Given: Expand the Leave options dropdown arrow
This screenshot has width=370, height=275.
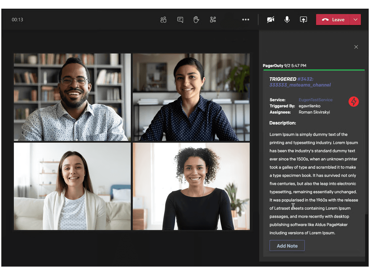Looking at the screenshot, I should click(x=355, y=20).
